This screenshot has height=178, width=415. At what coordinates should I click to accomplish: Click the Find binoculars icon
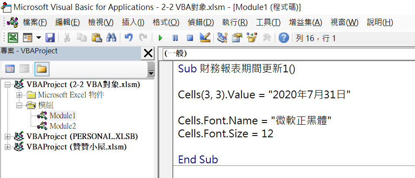111,38
